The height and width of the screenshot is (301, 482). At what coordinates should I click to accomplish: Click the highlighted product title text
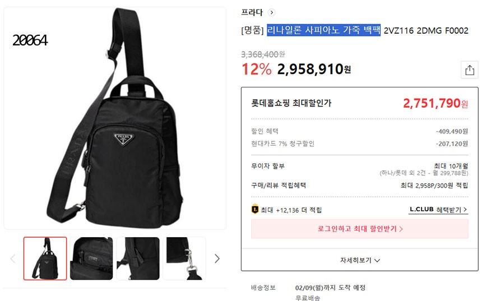coord(324,30)
